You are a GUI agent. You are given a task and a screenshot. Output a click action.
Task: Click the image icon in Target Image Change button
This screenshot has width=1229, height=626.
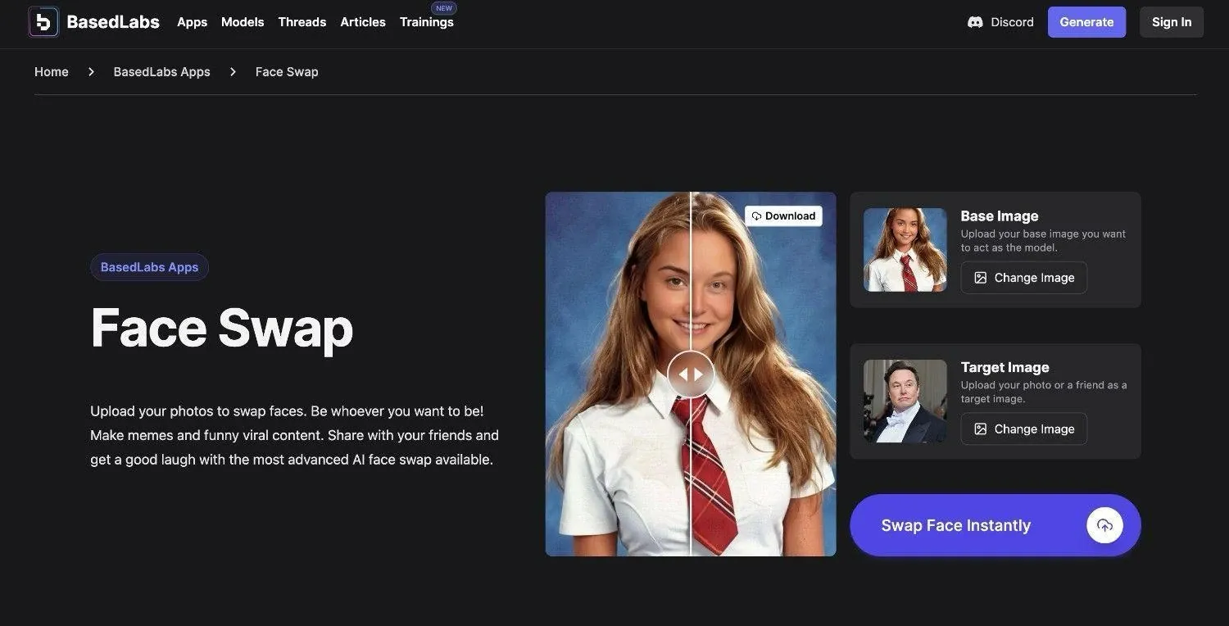click(x=980, y=429)
